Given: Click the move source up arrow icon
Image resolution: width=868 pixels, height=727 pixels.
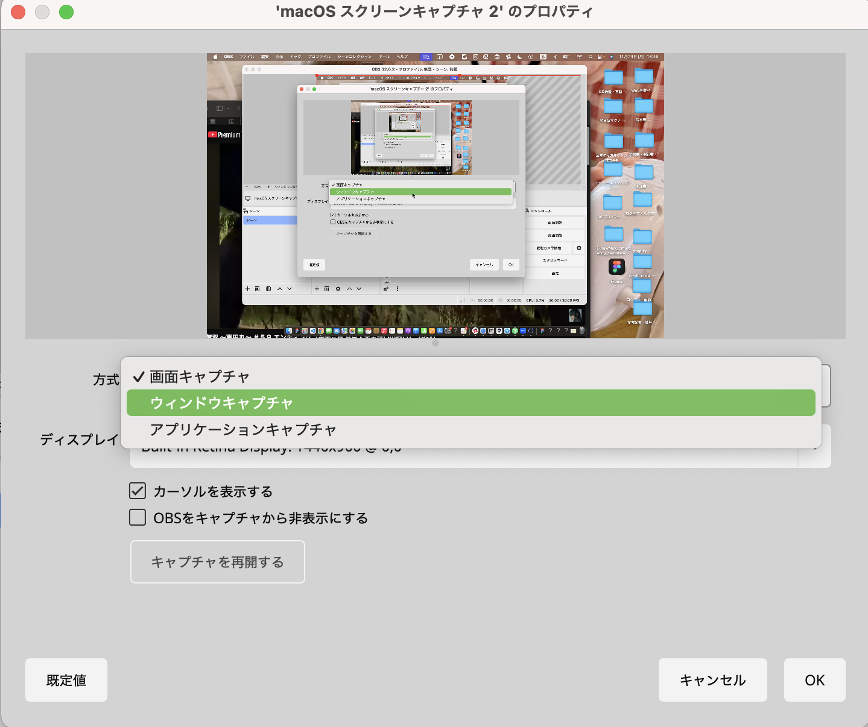Looking at the screenshot, I should (x=349, y=289).
